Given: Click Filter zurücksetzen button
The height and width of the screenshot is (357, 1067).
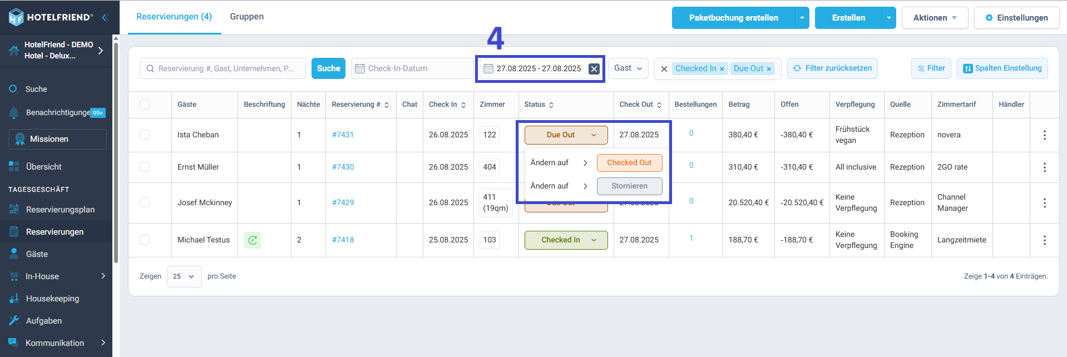Looking at the screenshot, I should (832, 68).
